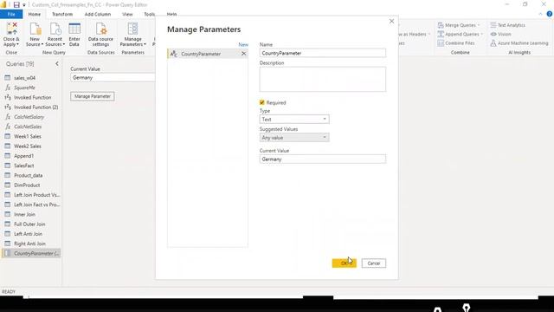Click the help question mark icon
Screen dimensions: 554x312
tap(549, 14)
